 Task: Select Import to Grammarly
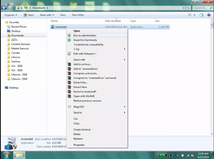point(97,40)
